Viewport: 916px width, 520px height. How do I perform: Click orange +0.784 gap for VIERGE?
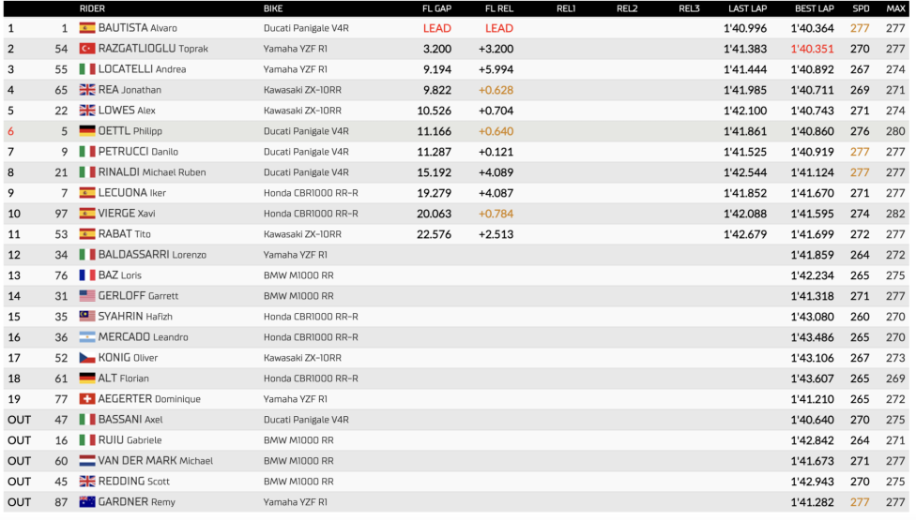pos(496,214)
